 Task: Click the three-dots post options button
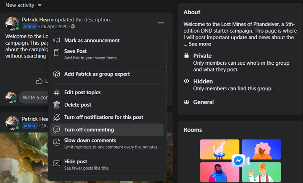click(161, 23)
